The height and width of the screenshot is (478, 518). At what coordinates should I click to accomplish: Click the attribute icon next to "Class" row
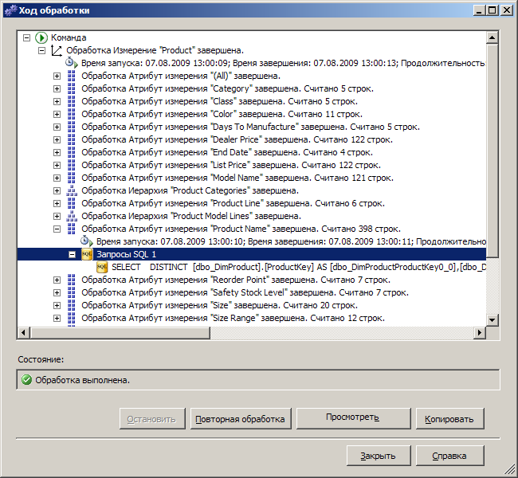coord(72,101)
